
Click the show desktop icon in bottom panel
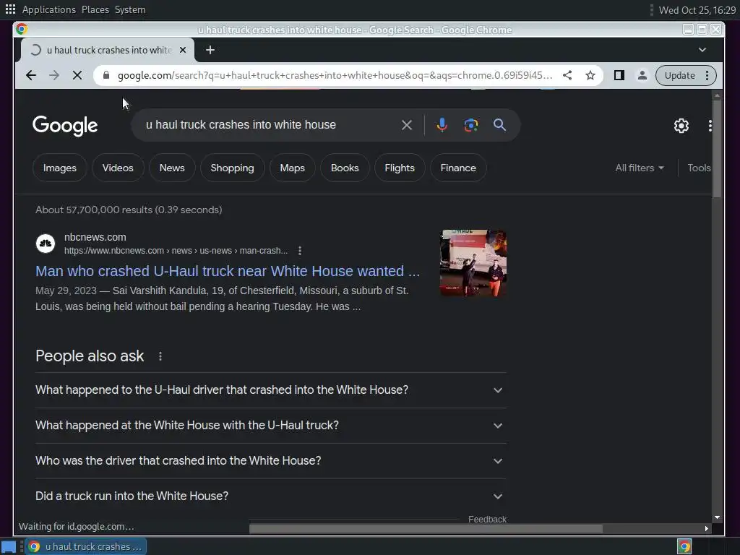9,546
